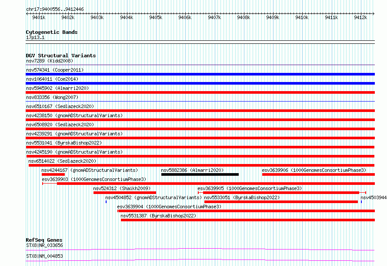Click the short red bar under nsv4244167
This screenshot has height=266, width=387.
coord(53,174)
